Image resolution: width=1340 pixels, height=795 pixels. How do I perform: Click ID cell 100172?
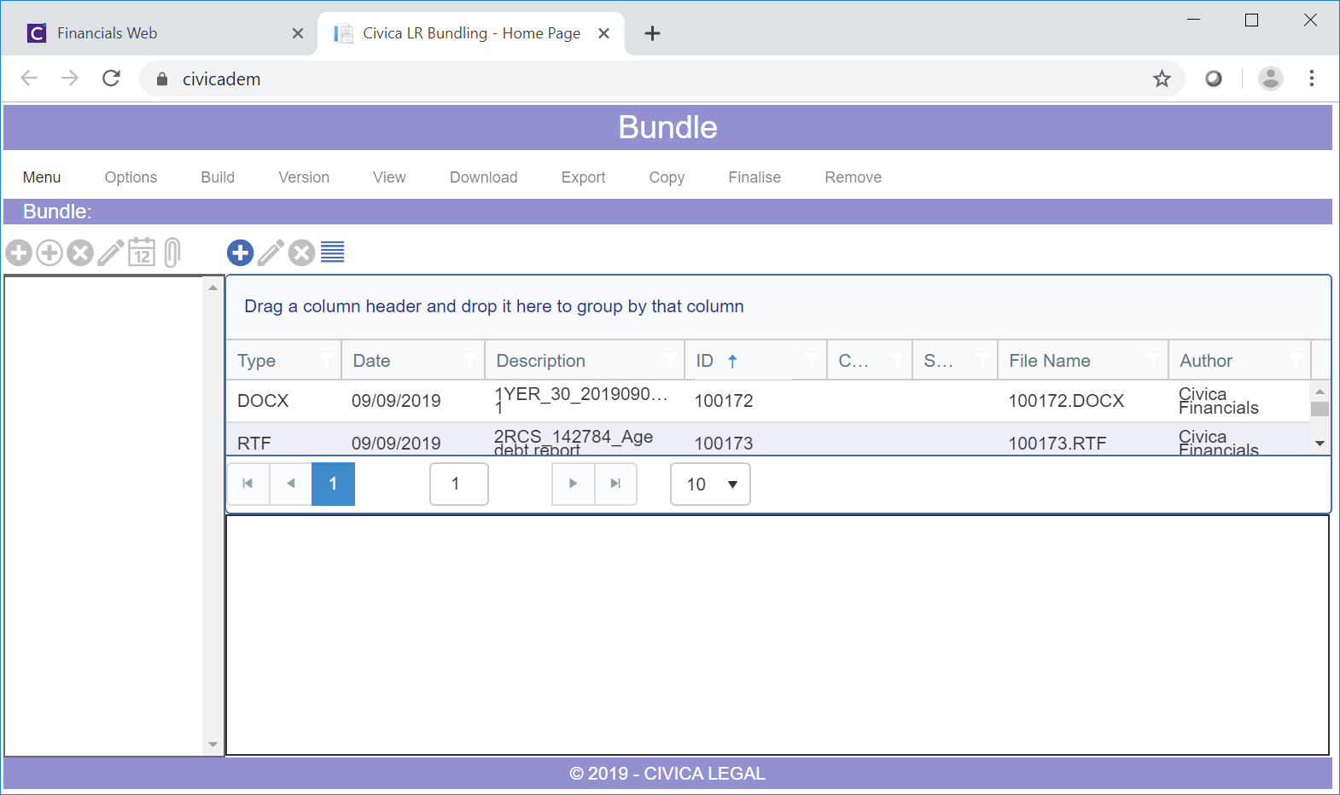pos(724,401)
